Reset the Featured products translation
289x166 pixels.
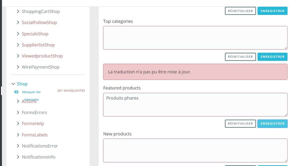240,123
